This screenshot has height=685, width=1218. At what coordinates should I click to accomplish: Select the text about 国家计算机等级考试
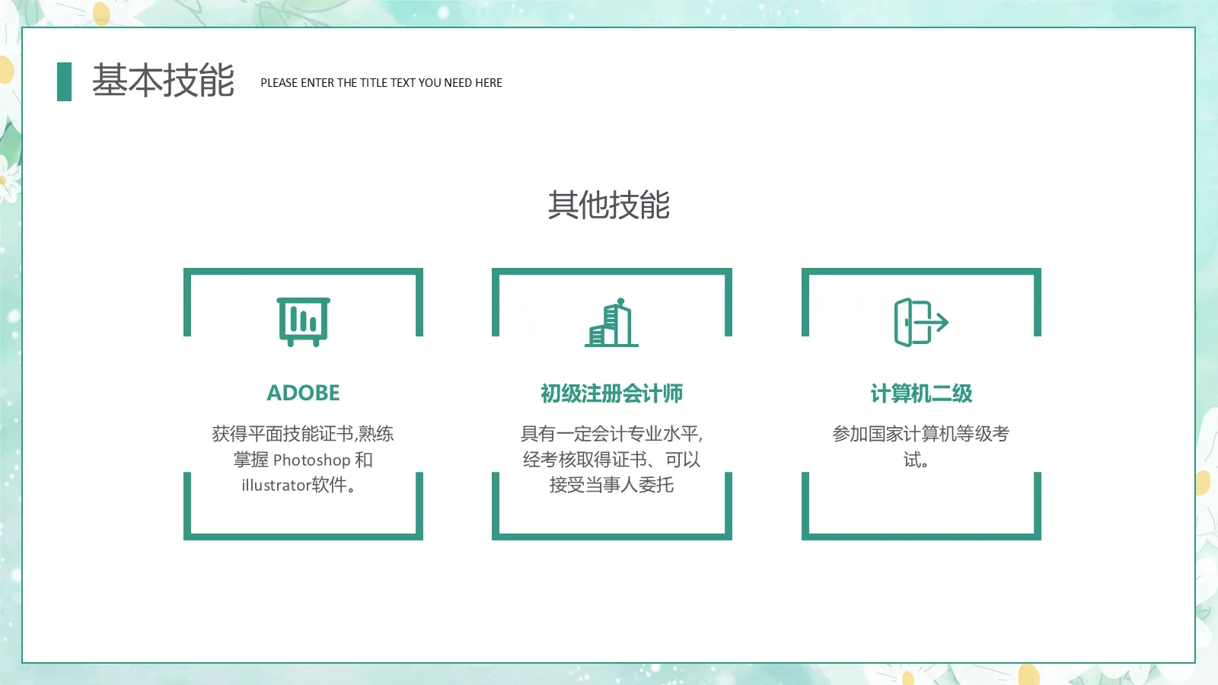point(921,446)
